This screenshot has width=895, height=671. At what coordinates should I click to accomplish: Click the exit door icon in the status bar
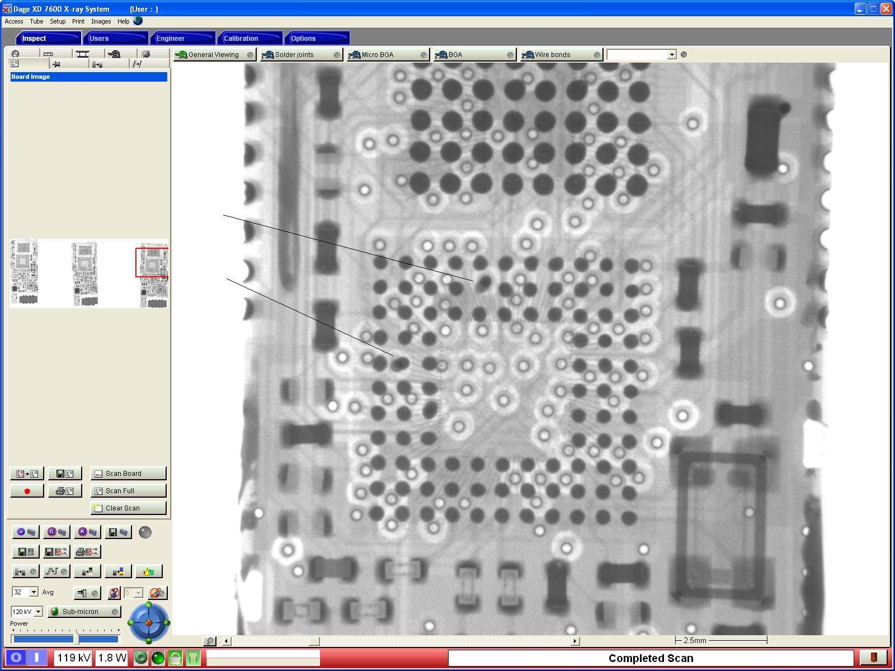(873, 658)
